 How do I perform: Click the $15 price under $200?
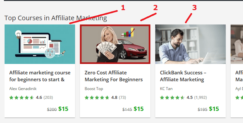point(63,109)
